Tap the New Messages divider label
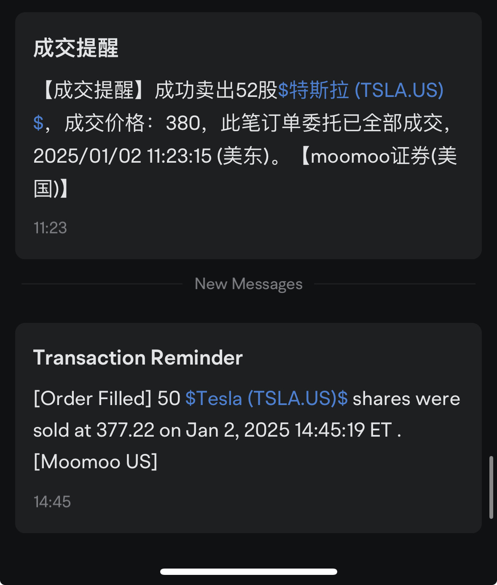This screenshot has width=497, height=585. (249, 284)
